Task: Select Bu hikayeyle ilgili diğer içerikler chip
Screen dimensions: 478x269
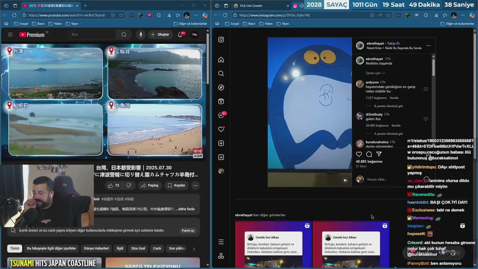Action: click(x=52, y=248)
